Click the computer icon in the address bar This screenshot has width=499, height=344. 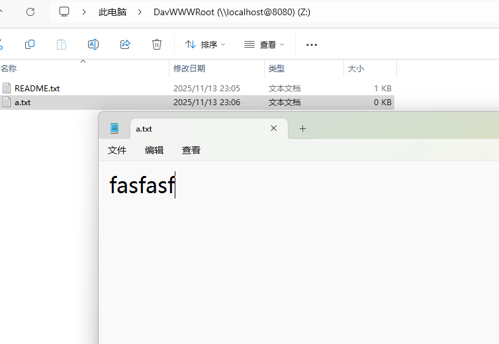point(64,12)
